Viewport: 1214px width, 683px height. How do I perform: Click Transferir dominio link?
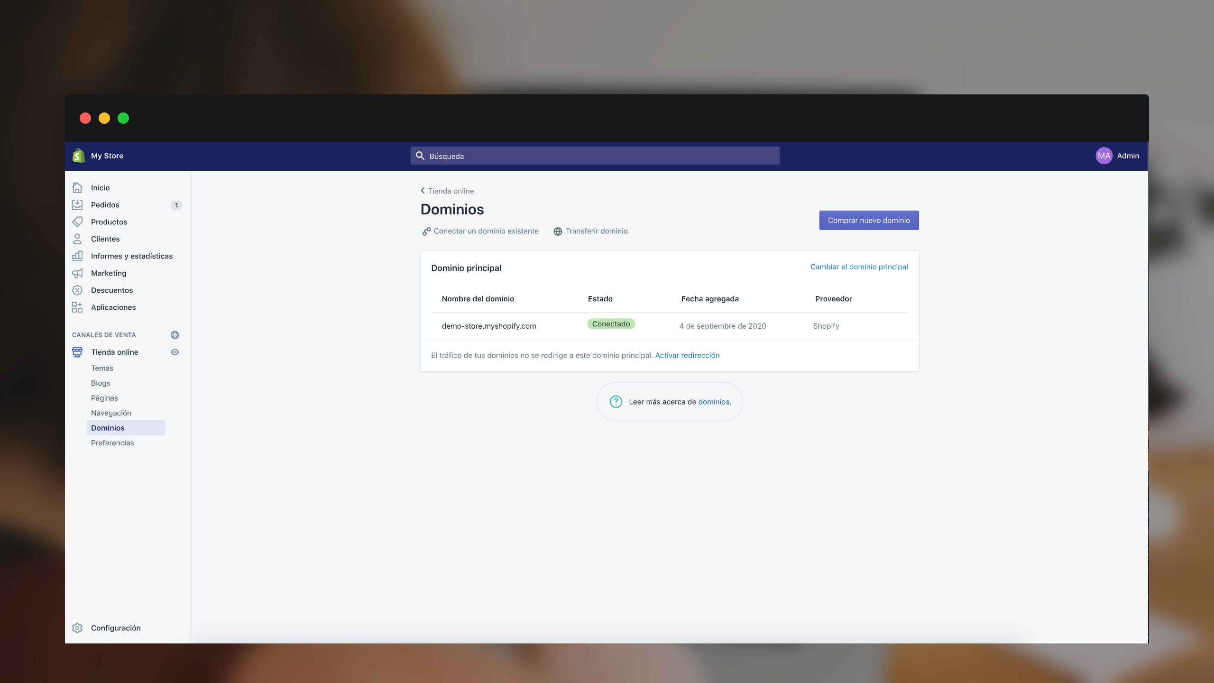[x=597, y=231]
